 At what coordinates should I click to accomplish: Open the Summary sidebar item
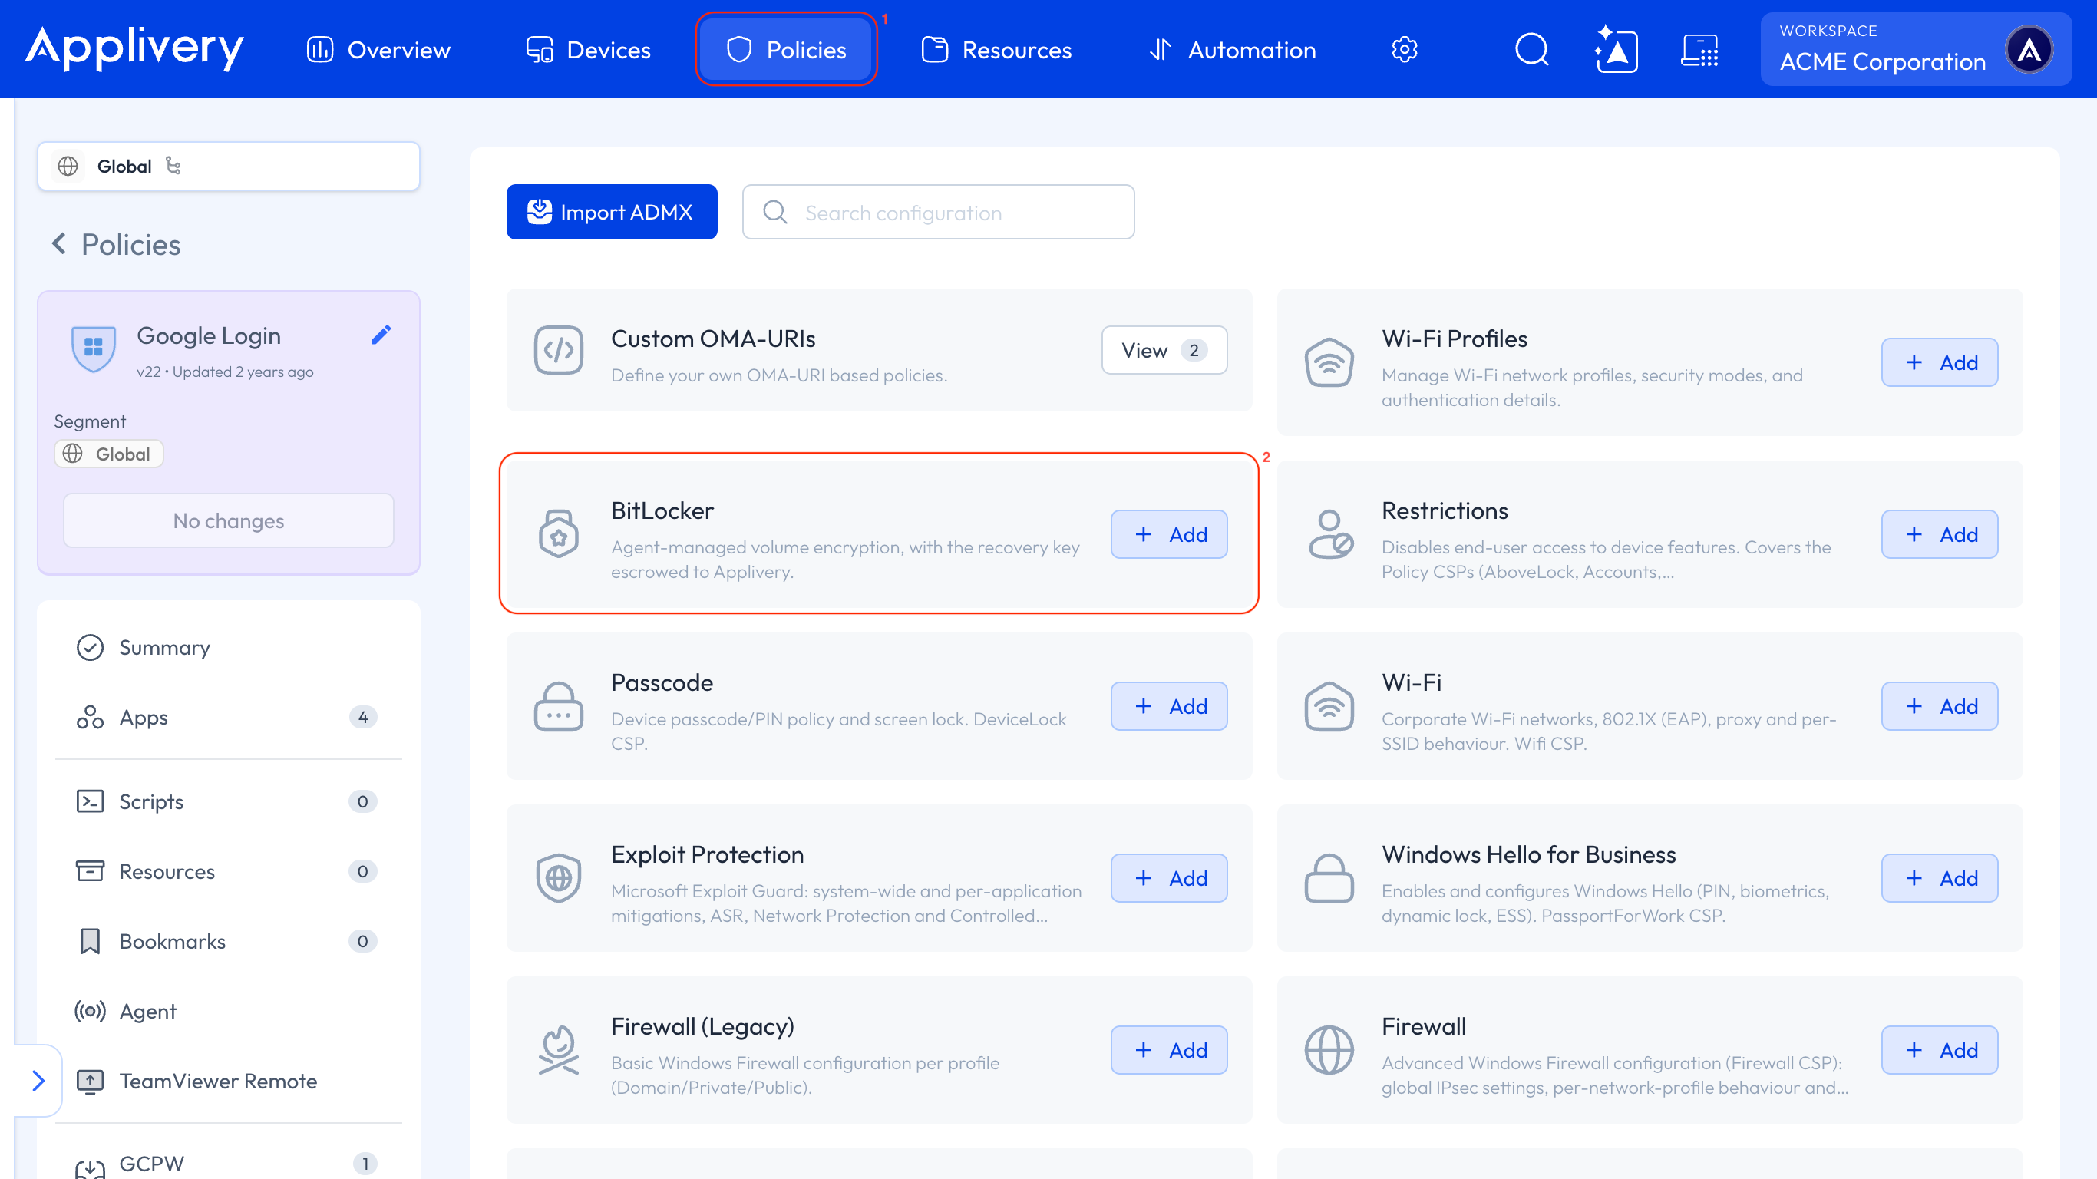pyautogui.click(x=229, y=647)
